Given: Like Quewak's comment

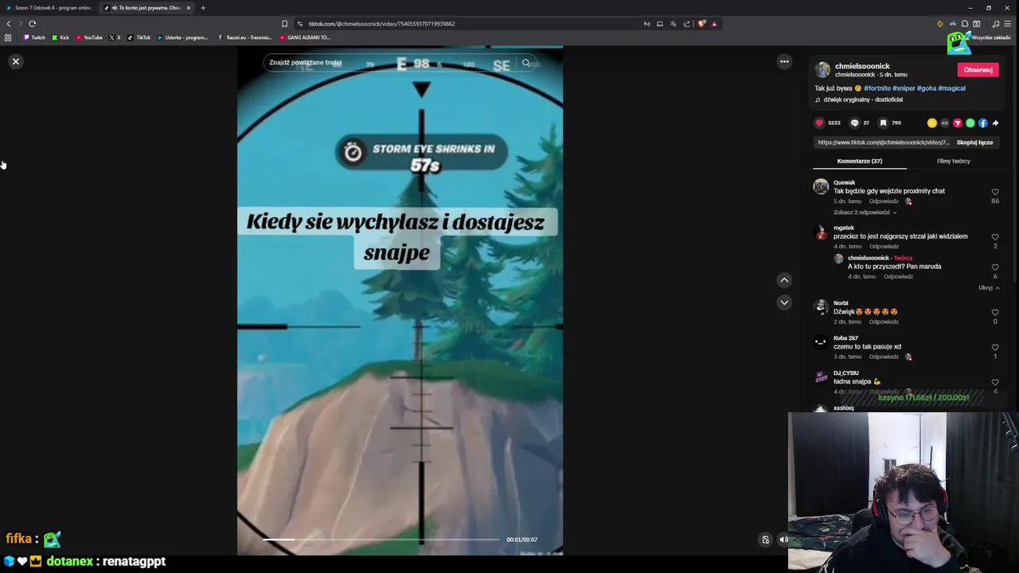Looking at the screenshot, I should (x=995, y=192).
